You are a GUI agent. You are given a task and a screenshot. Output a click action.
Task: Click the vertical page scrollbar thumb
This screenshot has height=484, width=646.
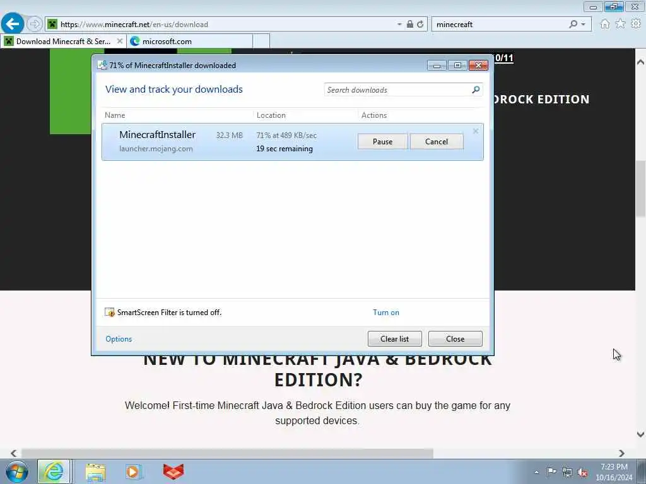click(x=640, y=188)
